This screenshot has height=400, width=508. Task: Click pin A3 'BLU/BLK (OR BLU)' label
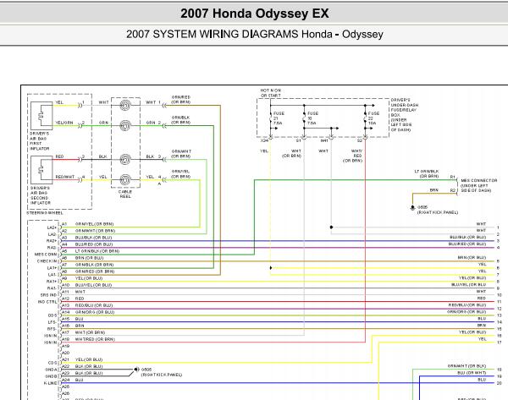coord(94,238)
